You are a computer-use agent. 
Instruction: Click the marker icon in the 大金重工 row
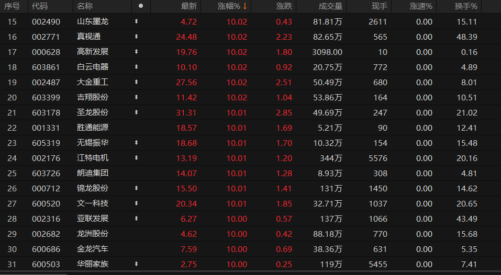[137, 82]
